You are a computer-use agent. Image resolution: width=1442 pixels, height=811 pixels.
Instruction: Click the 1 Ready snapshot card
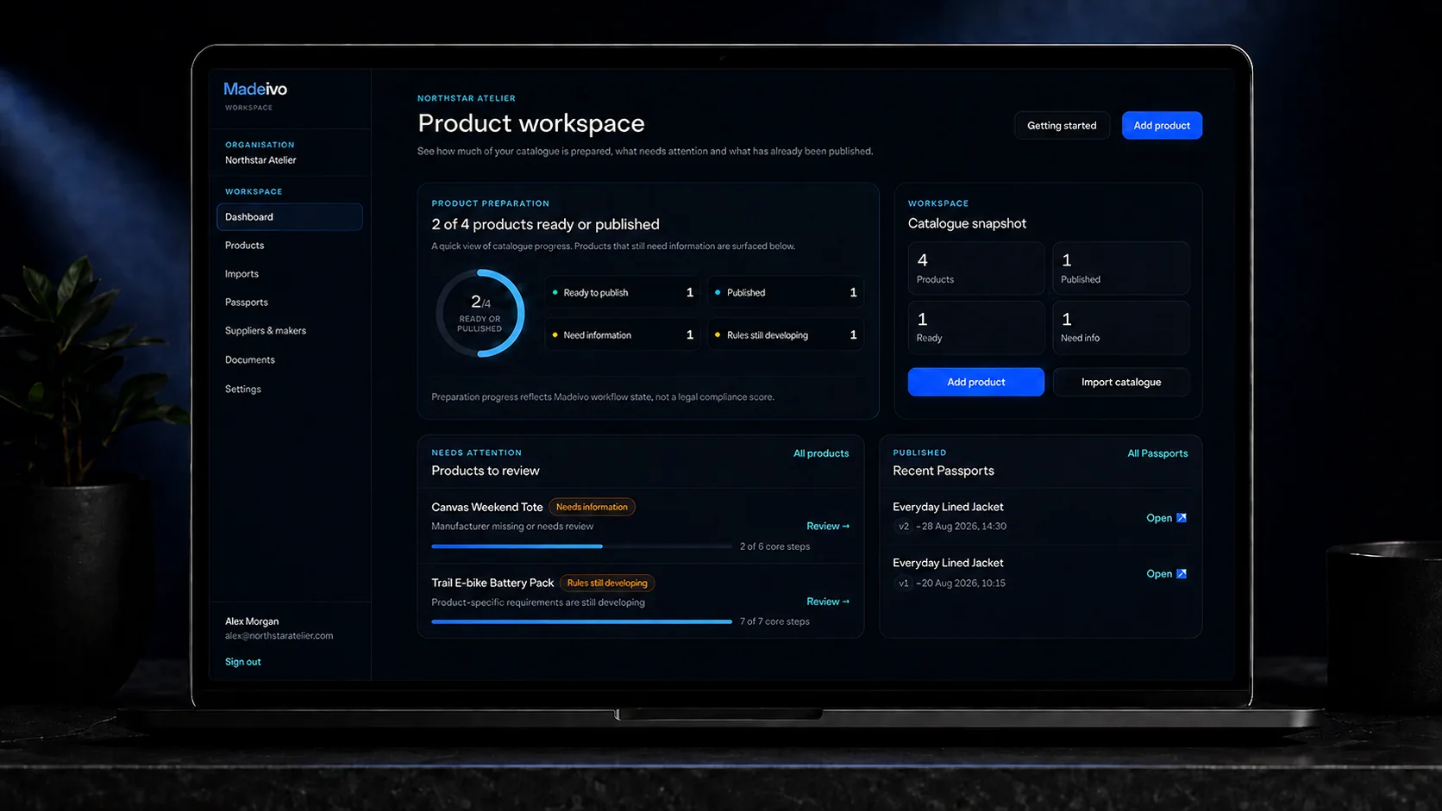pos(976,328)
